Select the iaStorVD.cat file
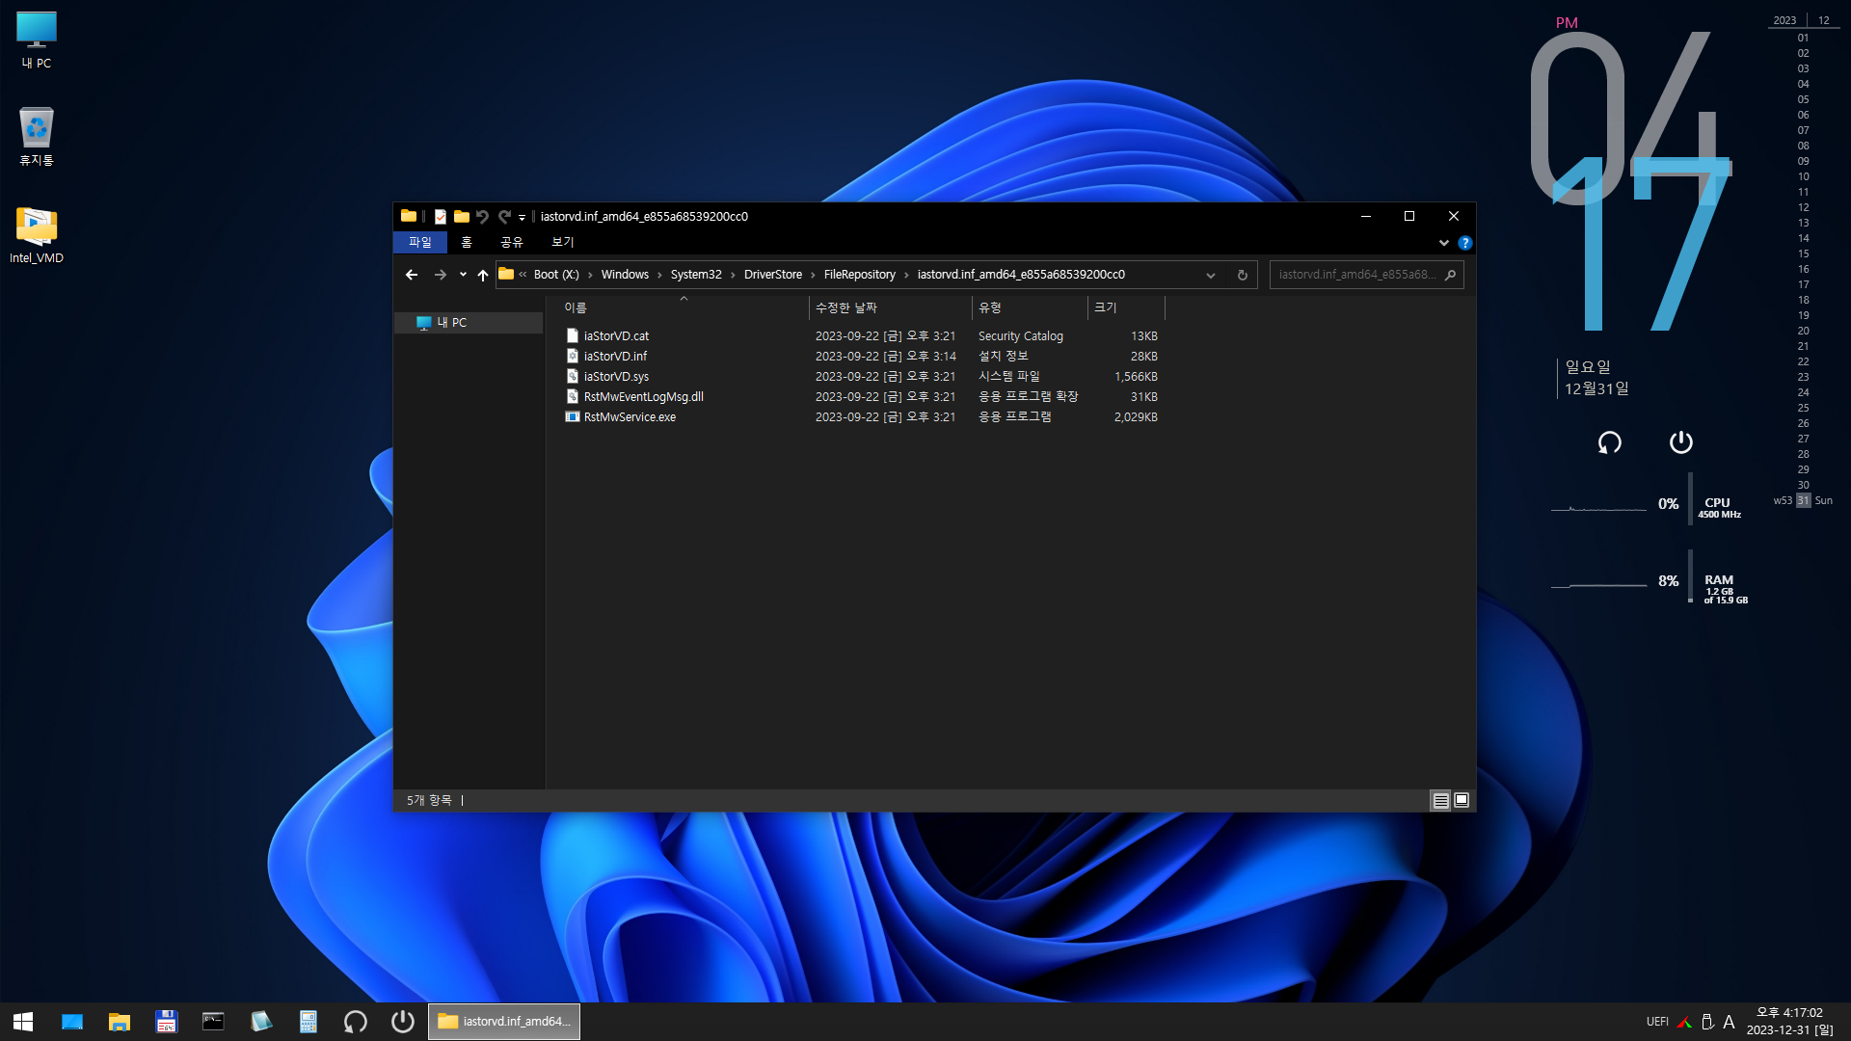The width and height of the screenshot is (1851, 1041). point(616,336)
